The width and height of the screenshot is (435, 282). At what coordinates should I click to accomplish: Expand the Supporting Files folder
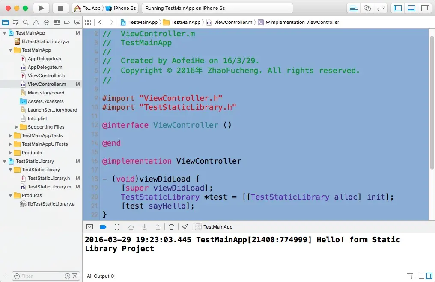click(x=16, y=127)
